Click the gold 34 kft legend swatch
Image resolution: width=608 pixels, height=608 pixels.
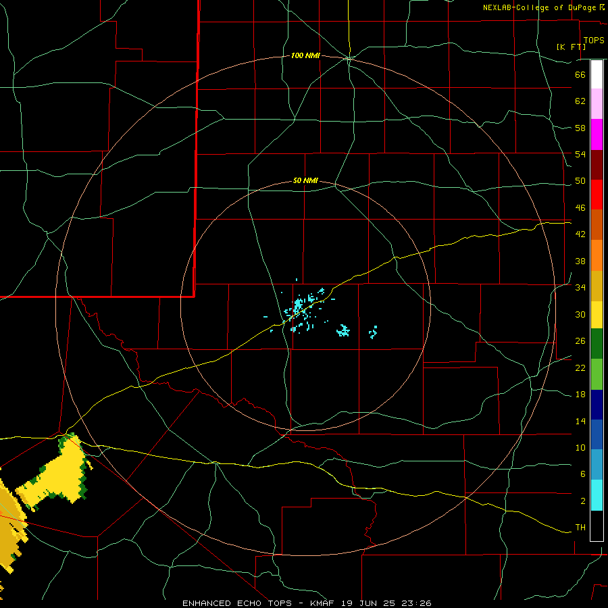pyautogui.click(x=597, y=286)
